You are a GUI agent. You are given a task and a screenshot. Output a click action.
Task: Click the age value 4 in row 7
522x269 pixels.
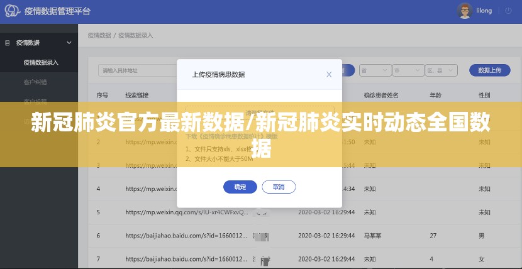(x=431, y=259)
